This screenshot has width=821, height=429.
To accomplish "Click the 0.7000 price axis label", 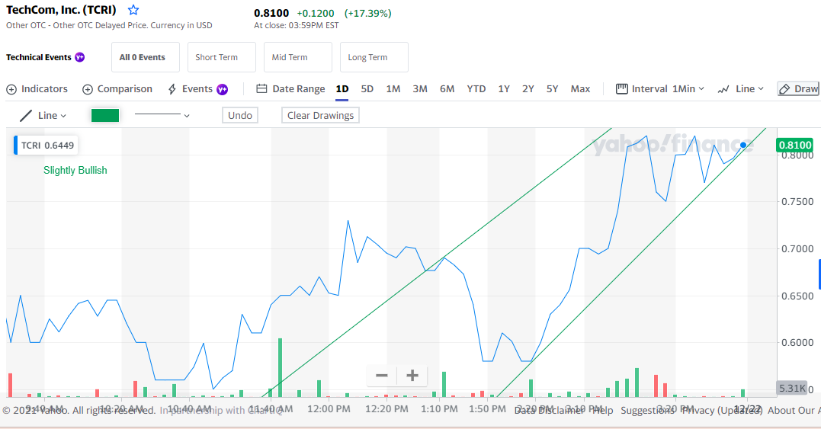I will click(797, 249).
